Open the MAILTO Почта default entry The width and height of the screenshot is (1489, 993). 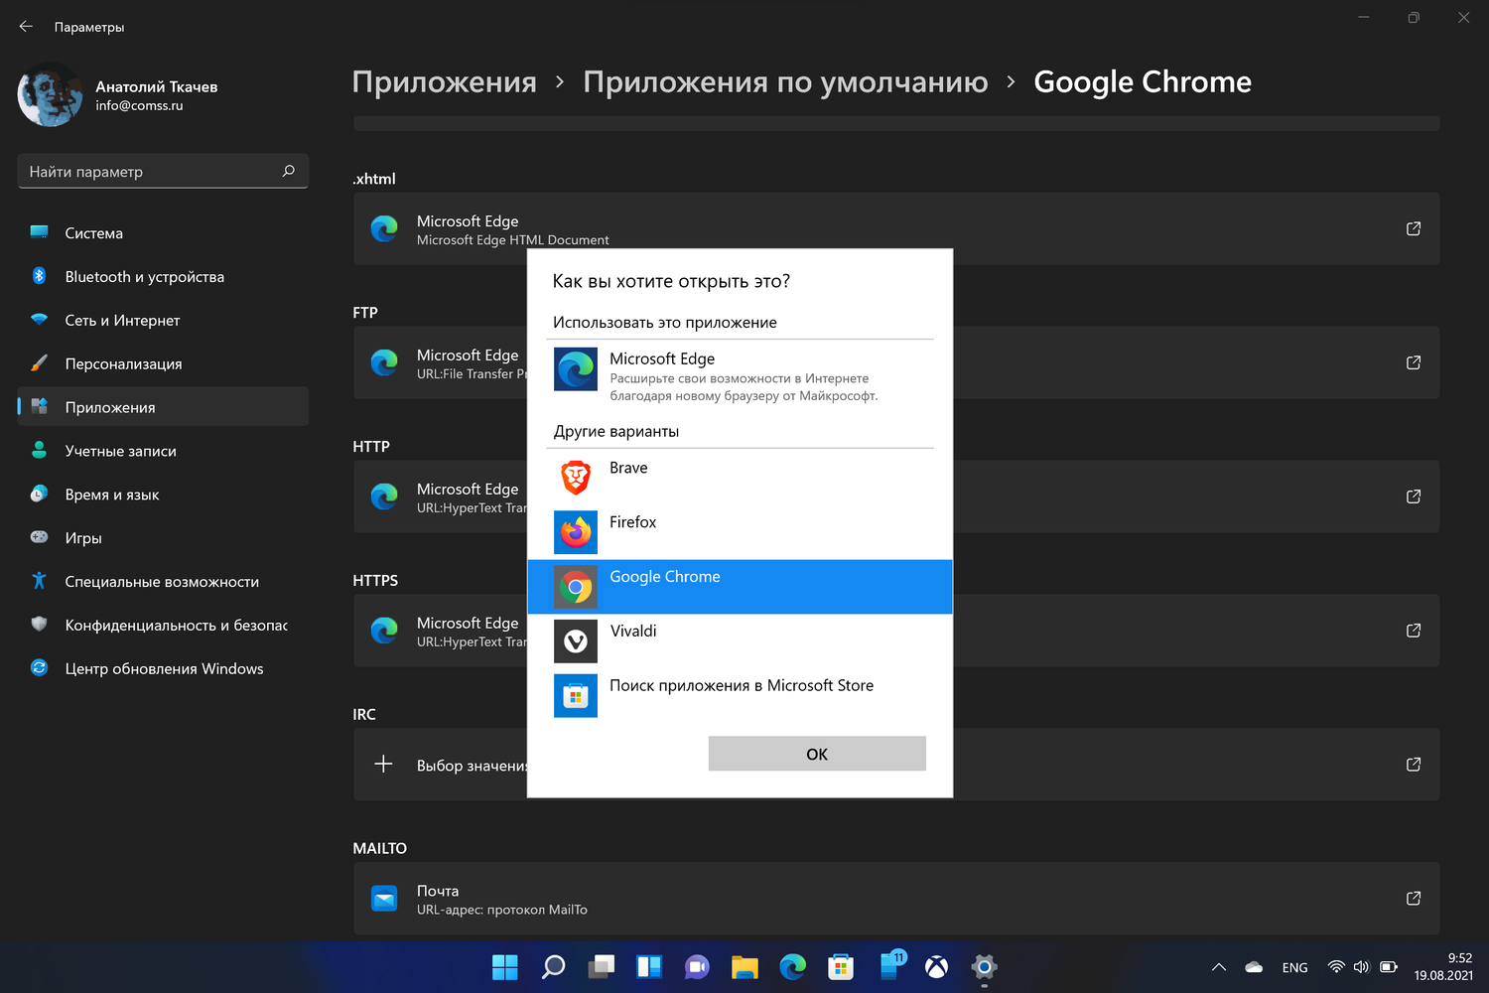tap(896, 899)
